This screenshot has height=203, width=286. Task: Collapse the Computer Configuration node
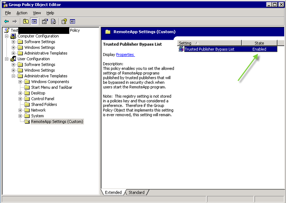pyautogui.click(x=6, y=36)
